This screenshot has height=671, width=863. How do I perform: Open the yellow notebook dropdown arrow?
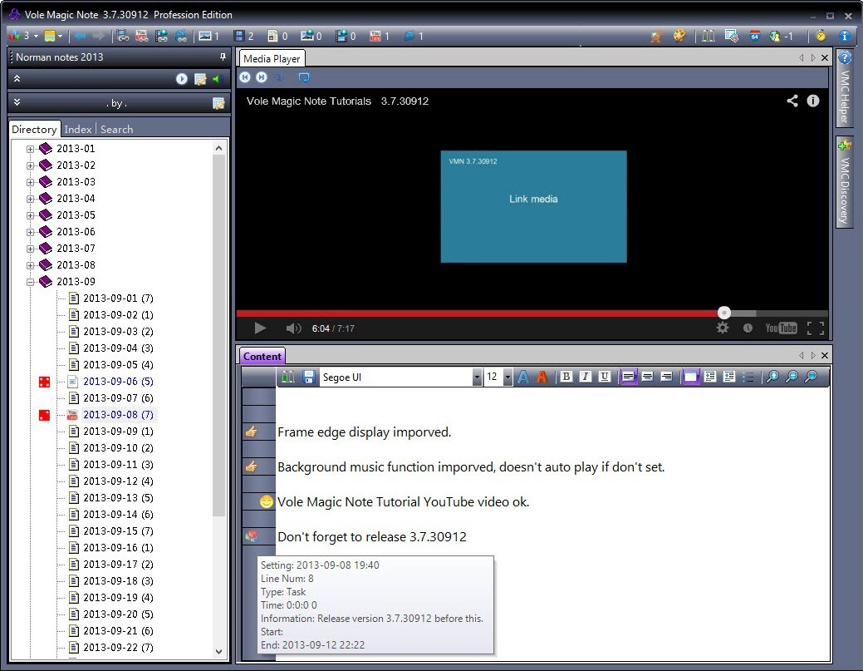60,37
